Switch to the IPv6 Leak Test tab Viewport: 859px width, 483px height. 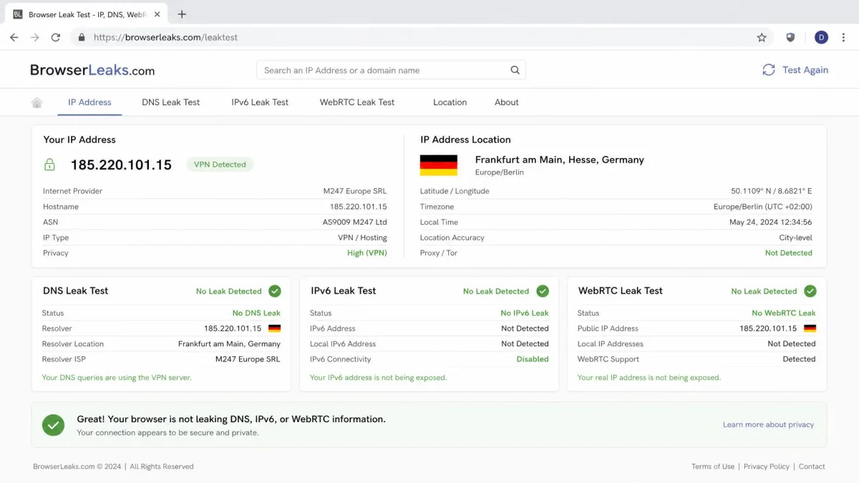pos(260,102)
